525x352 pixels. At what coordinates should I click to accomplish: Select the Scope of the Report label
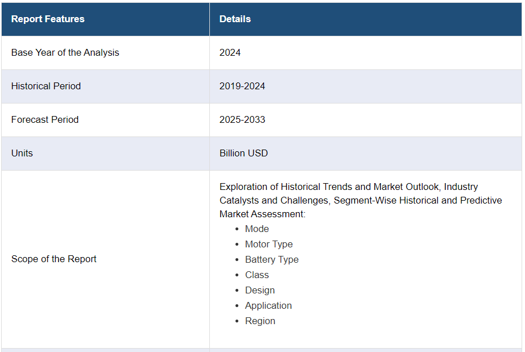54,259
